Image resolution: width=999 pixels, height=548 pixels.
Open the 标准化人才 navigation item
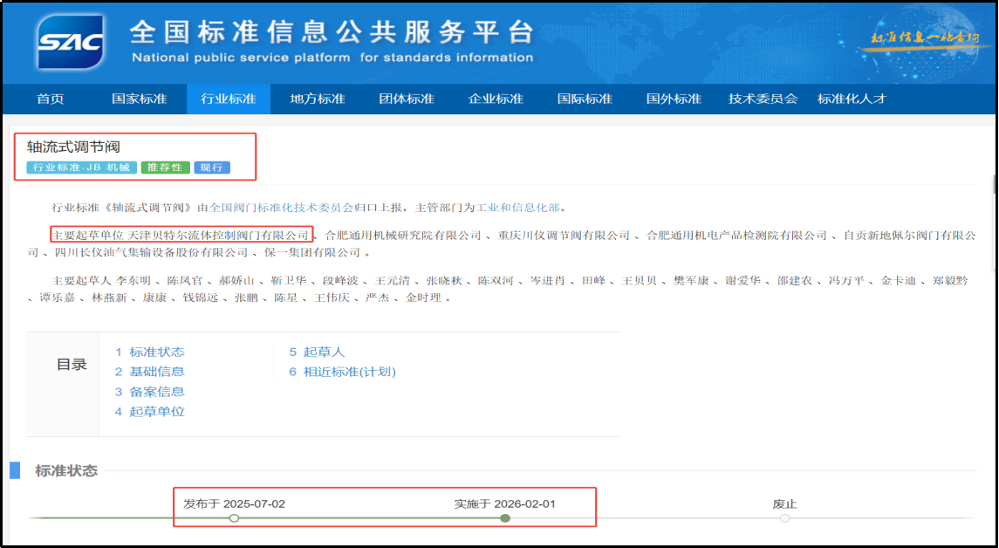(x=852, y=99)
